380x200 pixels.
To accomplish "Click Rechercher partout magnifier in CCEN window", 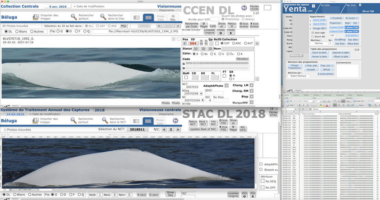I will [74, 17].
